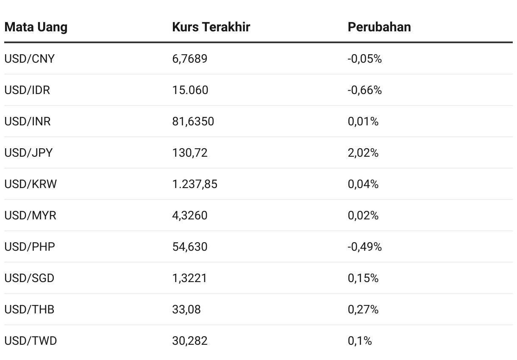Select the 6,7689 CNY rate value
The height and width of the screenshot is (360, 517).
click(x=190, y=58)
